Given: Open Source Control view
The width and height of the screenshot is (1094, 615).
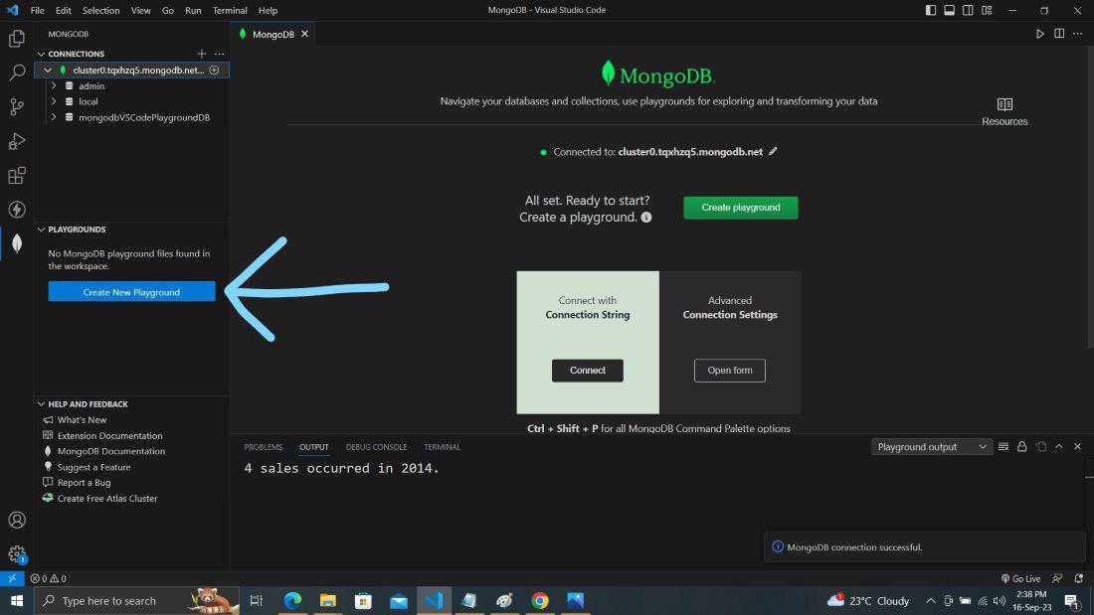Looking at the screenshot, I should (x=17, y=106).
